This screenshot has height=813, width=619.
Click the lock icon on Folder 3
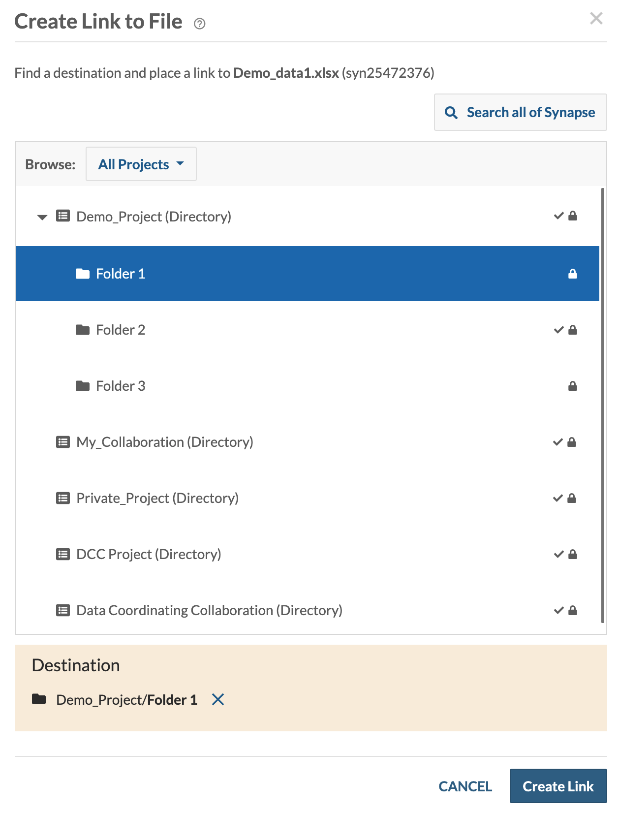[573, 386]
